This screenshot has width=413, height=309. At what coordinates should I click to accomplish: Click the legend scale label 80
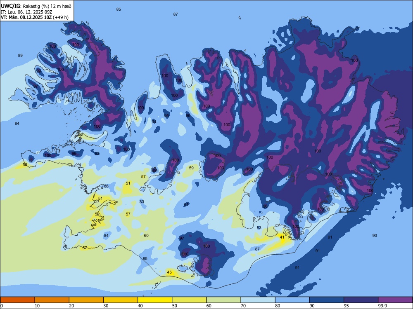click(278, 306)
